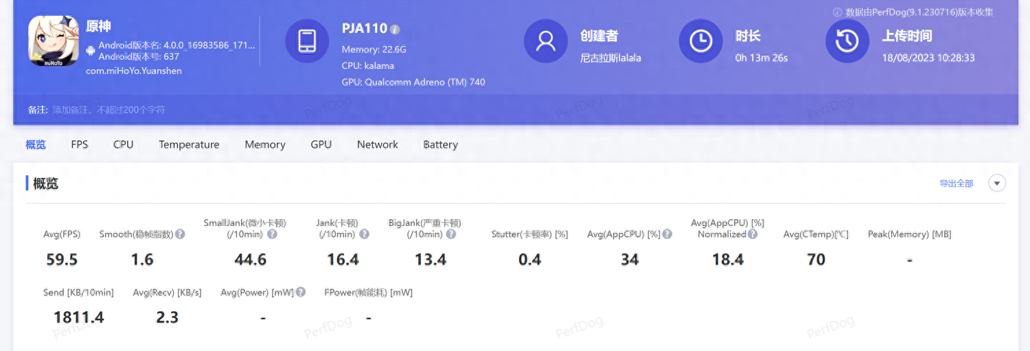The width and height of the screenshot is (1030, 351).
Task: Click the Send value 1811.4
Action: (79, 317)
